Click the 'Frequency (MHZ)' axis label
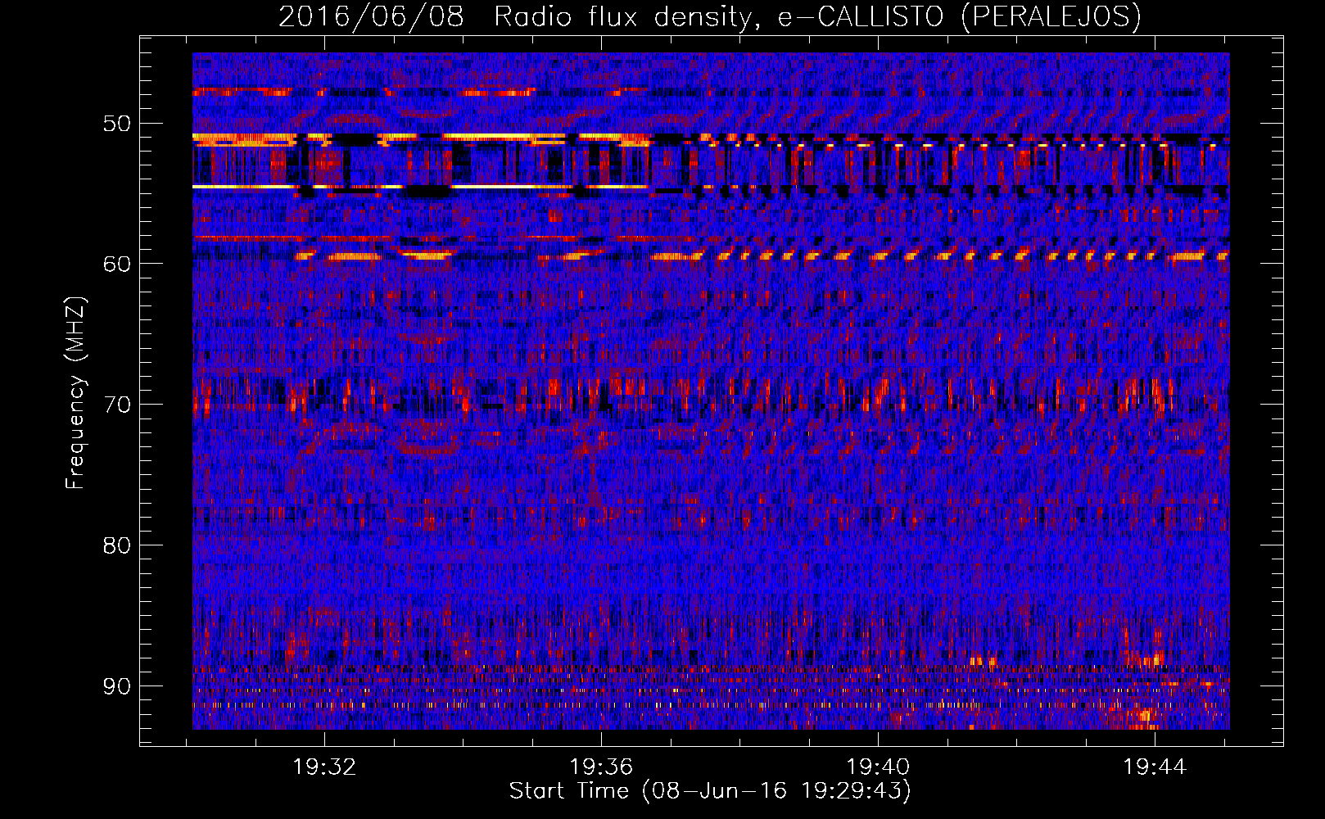The height and width of the screenshot is (819, 1325). [75, 393]
